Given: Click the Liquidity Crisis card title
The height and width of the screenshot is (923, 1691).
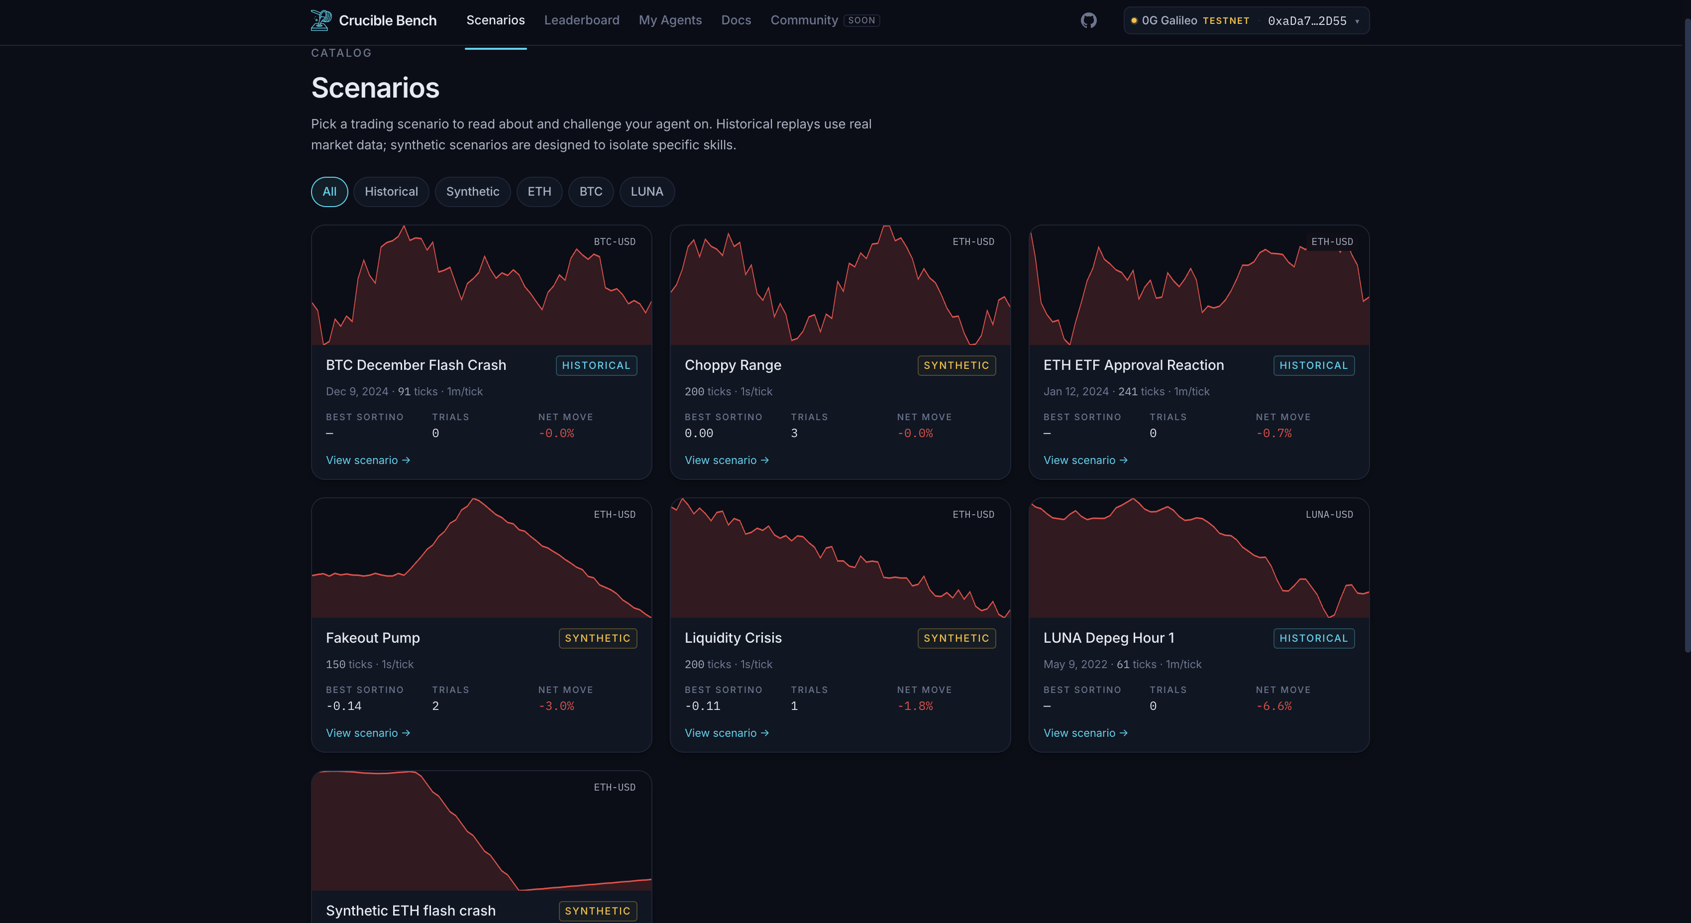Looking at the screenshot, I should (733, 638).
